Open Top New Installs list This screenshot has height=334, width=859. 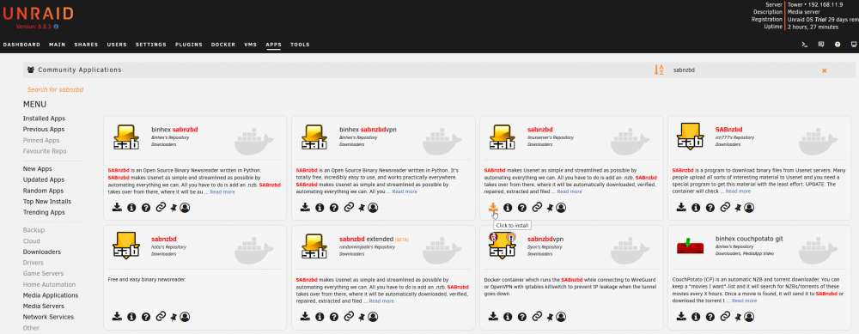47,202
